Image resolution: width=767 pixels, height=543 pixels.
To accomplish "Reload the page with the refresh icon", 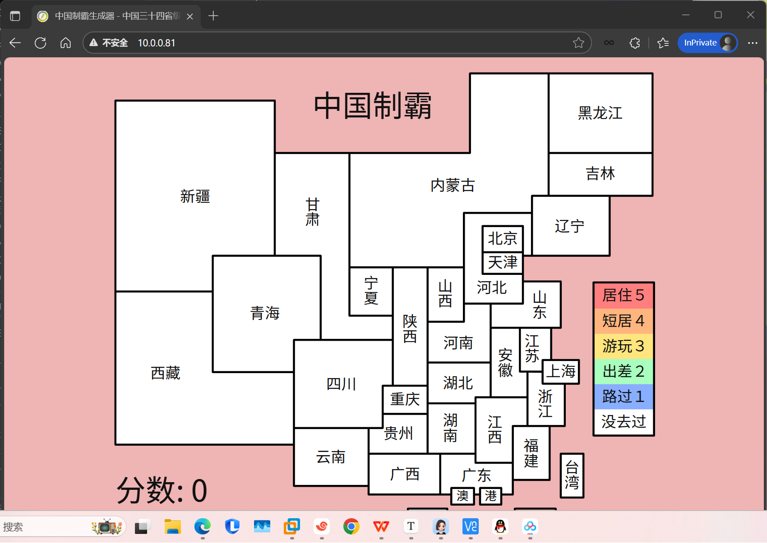I will (41, 43).
